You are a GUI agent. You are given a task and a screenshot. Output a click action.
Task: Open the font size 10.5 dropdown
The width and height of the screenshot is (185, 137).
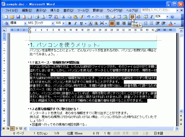pos(64,23)
